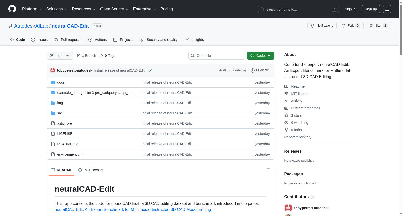Click the eye icon beside 0 watching

coord(286,123)
